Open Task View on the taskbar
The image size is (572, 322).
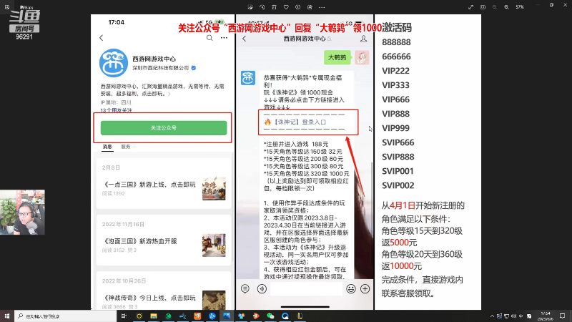coord(124,316)
